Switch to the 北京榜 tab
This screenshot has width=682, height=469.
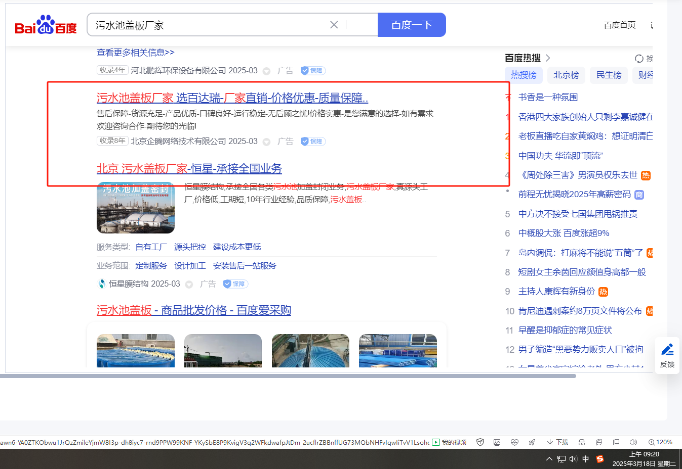click(x=566, y=75)
